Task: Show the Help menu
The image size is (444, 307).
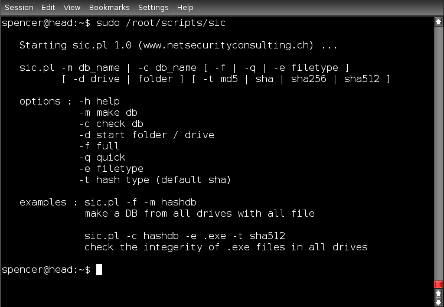Action: coord(185,7)
